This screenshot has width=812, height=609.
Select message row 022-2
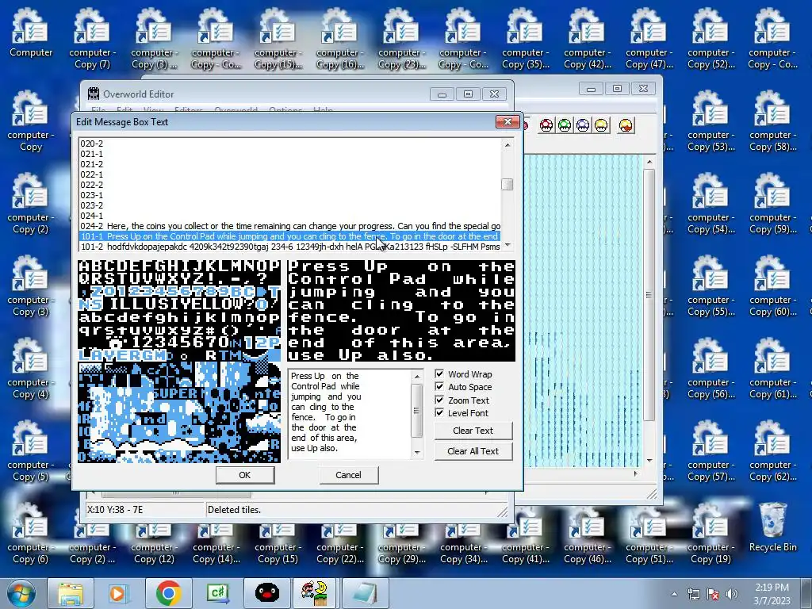[290, 185]
